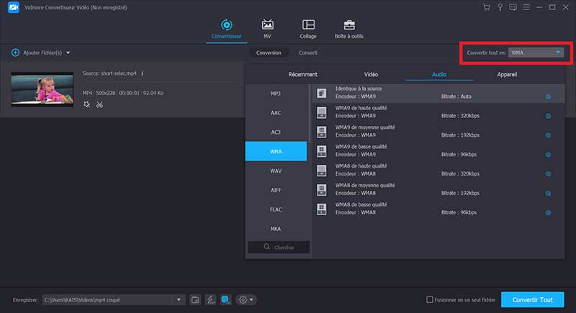Select WAV in format list

coord(276,171)
